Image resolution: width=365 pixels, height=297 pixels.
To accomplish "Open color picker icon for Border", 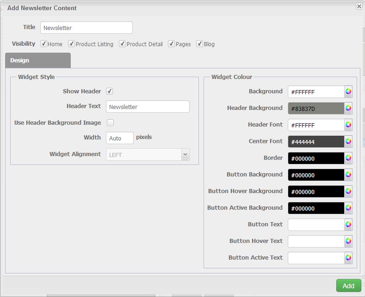I will [x=348, y=158].
